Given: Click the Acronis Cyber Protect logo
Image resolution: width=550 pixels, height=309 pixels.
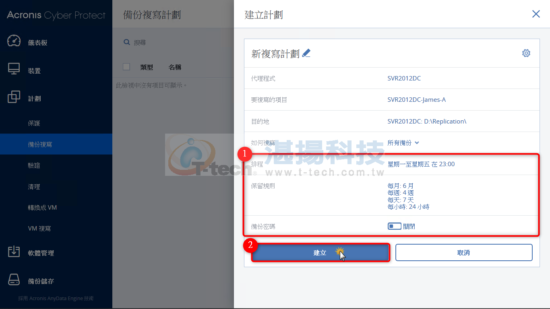Looking at the screenshot, I should [56, 15].
